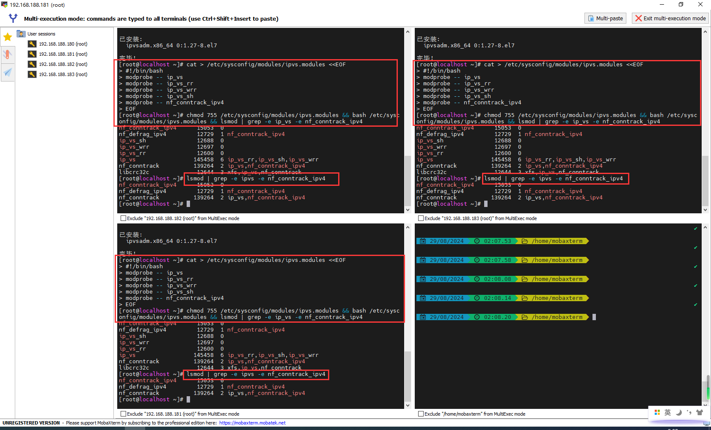Image resolution: width=711 pixels, height=430 pixels.
Task: Click the clock icon on the 02:08.08 prompt
Action: point(477,279)
